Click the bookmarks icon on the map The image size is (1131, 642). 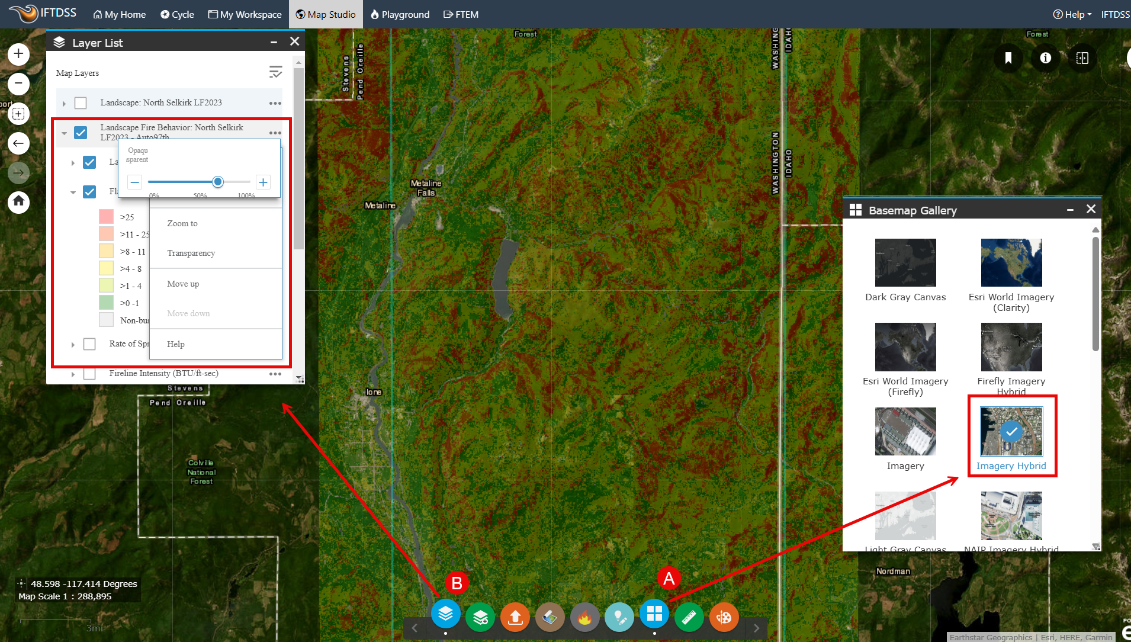pyautogui.click(x=1008, y=57)
